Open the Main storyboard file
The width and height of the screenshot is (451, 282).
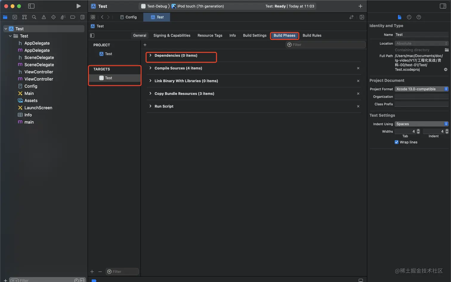click(x=26, y=93)
